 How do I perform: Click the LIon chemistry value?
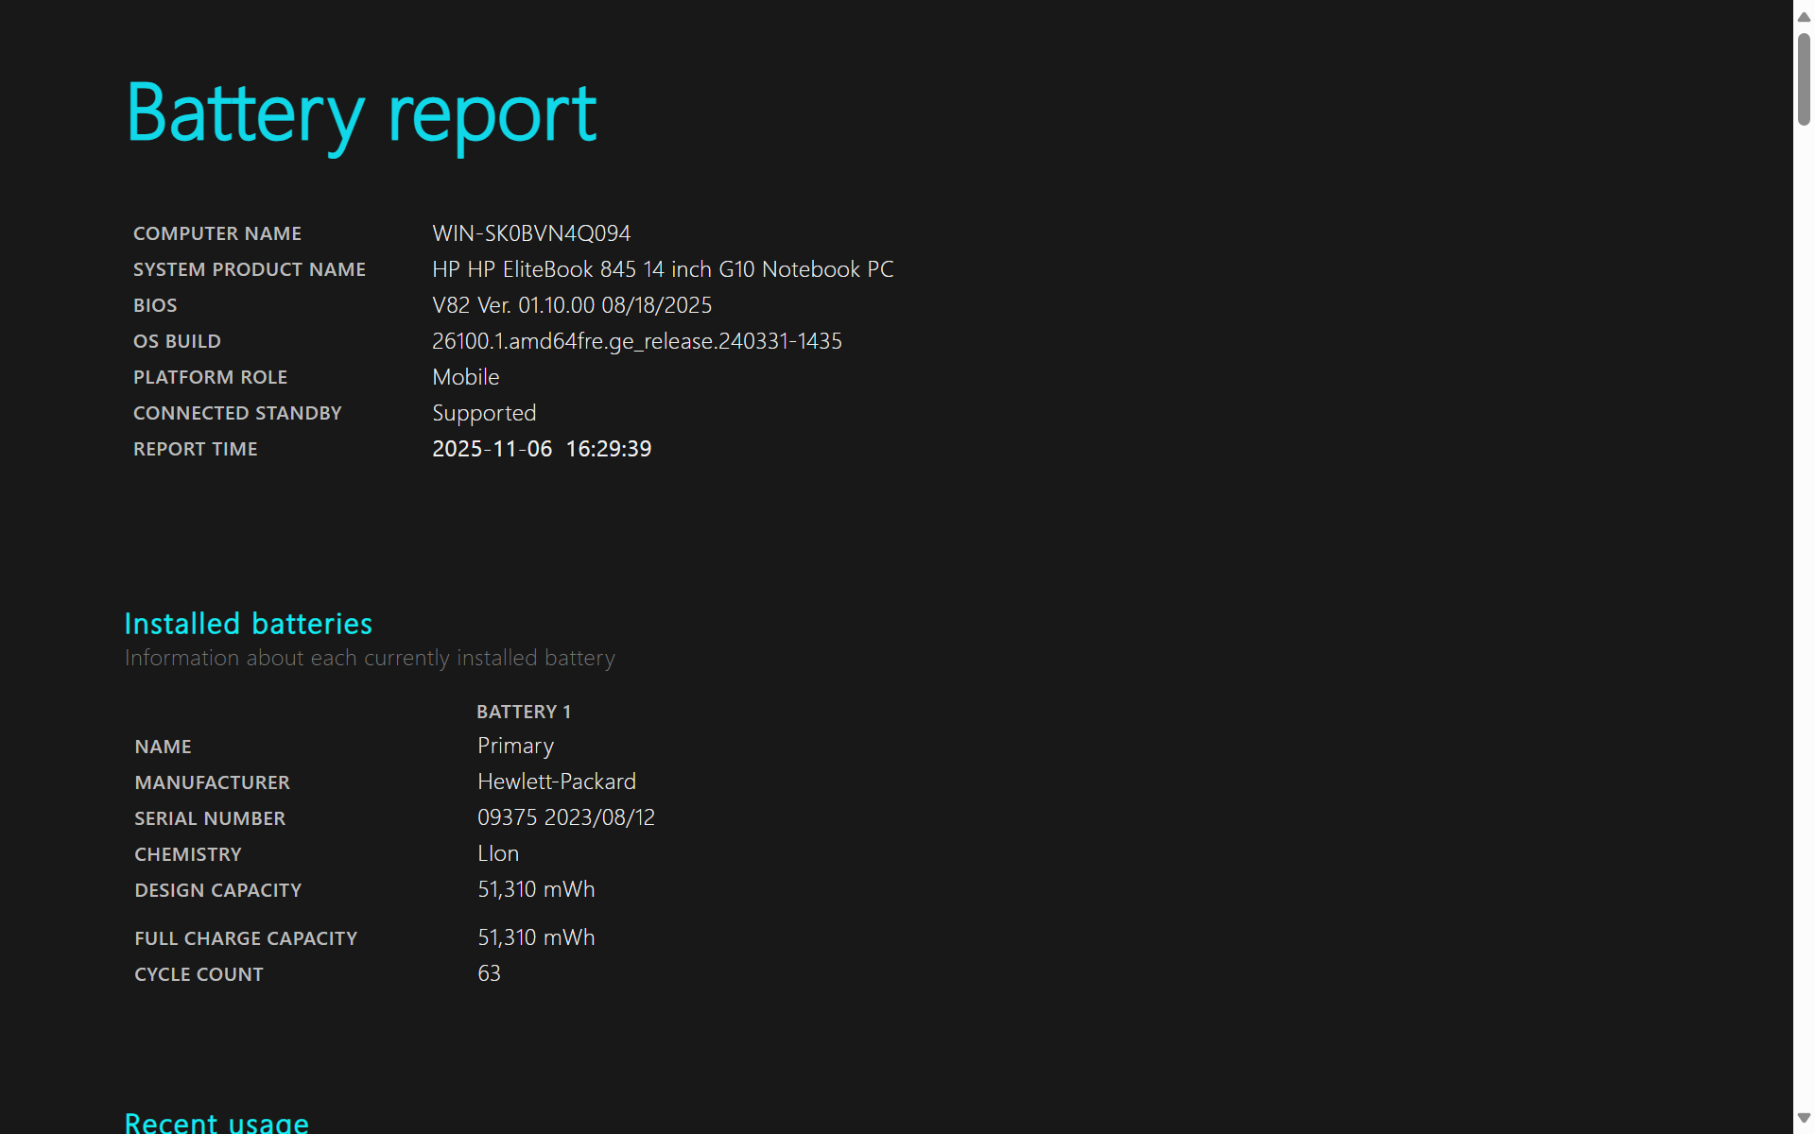click(498, 853)
